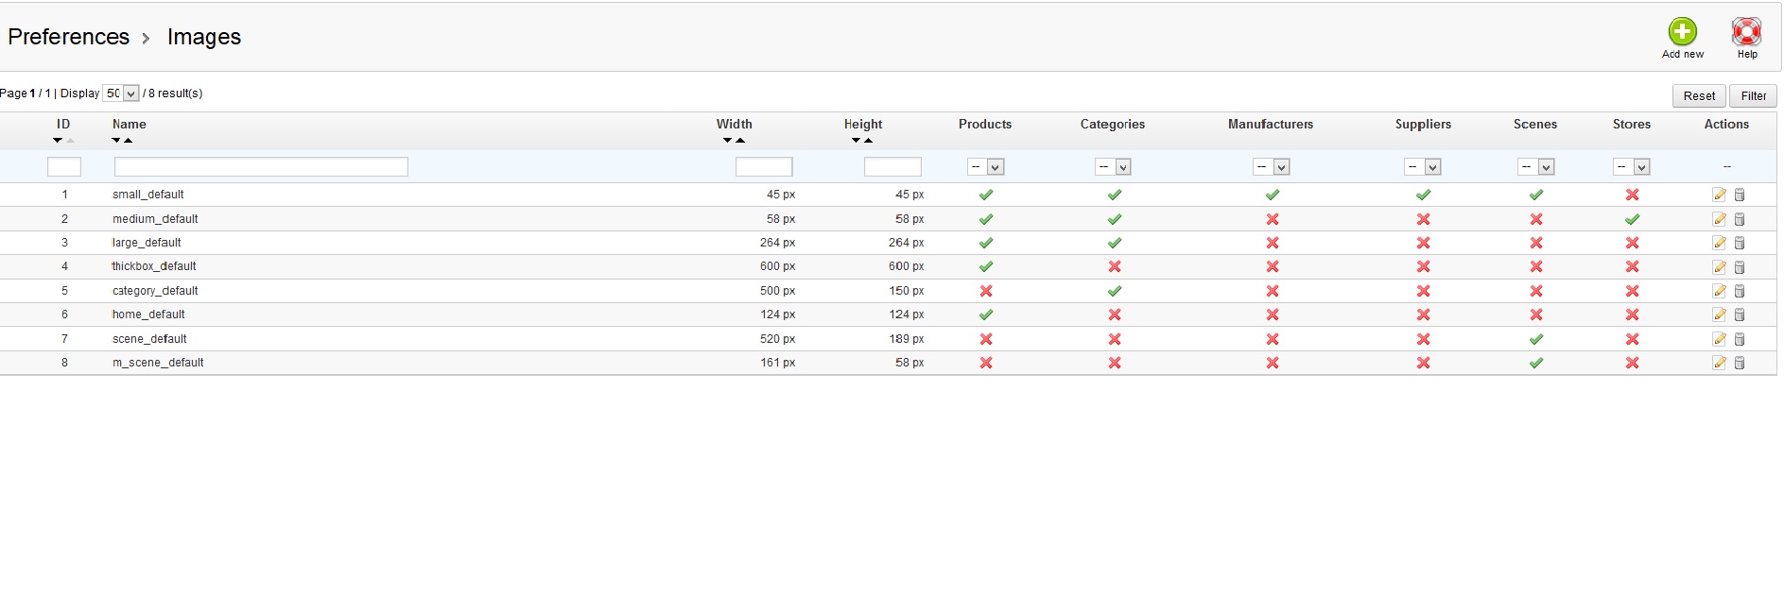Edit the thickbox_default row

click(x=1719, y=267)
